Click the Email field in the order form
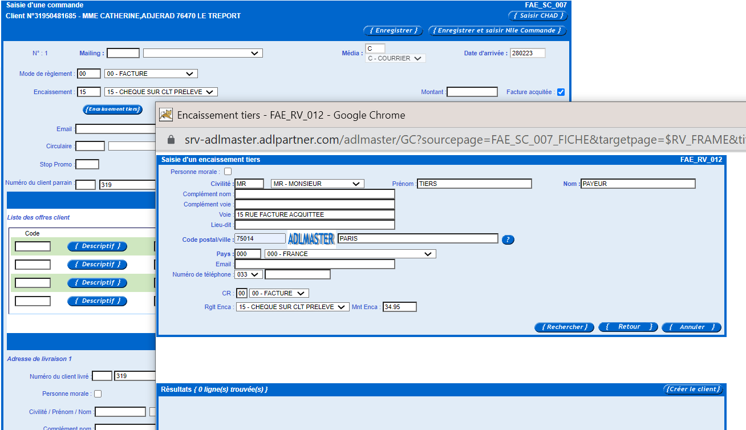 [116, 129]
